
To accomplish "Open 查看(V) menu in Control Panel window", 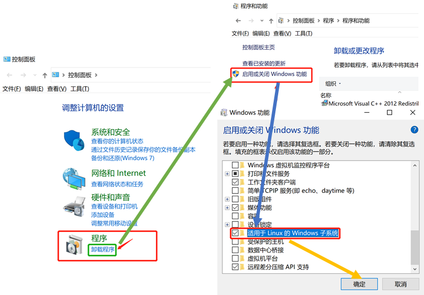I will (57, 89).
